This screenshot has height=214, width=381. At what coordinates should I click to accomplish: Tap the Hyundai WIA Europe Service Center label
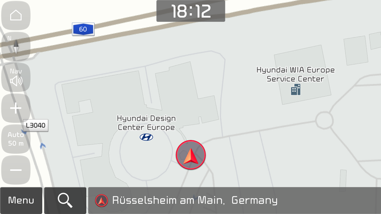click(296, 74)
